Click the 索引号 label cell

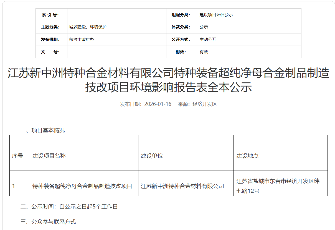51,15
